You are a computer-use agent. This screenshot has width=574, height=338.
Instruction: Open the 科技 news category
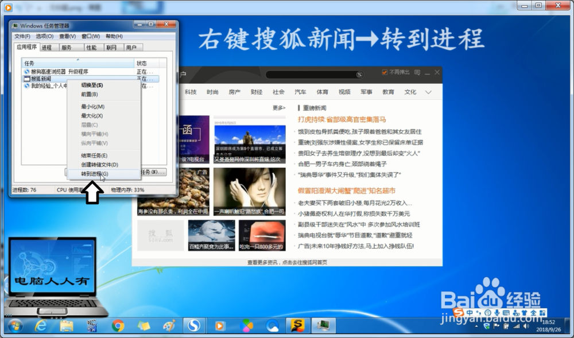pos(191,92)
